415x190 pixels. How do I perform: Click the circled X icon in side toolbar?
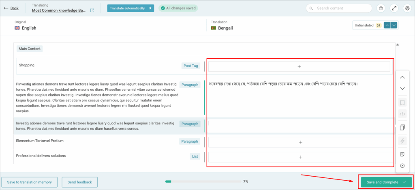(x=402, y=166)
